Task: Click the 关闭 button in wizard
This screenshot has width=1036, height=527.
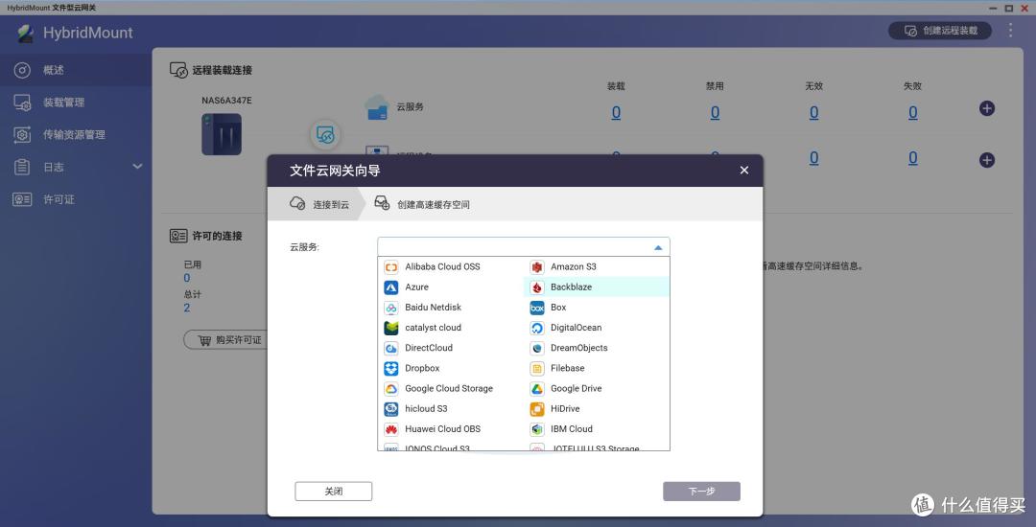Action: pos(334,492)
